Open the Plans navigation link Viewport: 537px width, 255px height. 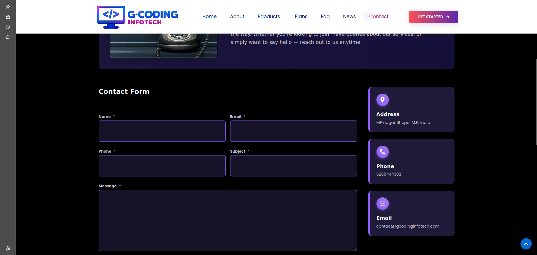coord(301,16)
